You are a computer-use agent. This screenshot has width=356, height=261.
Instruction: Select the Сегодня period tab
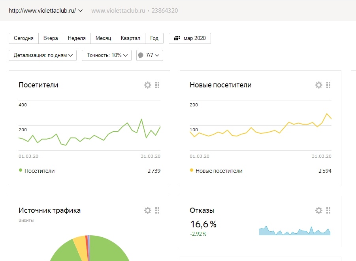pos(24,38)
